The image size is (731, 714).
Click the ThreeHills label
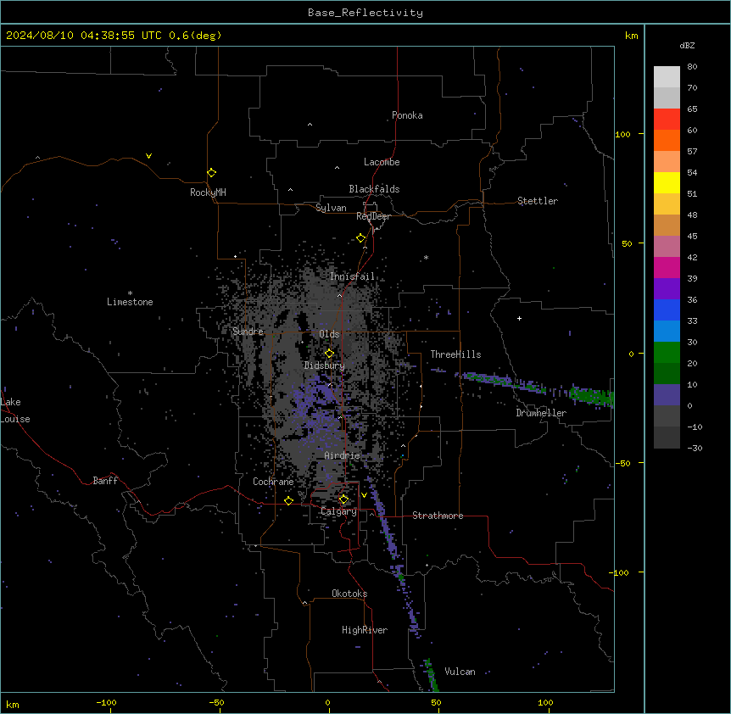(x=455, y=354)
